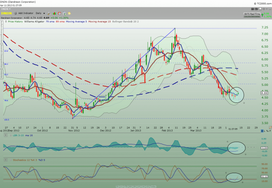Open the alarm clock alert icon

pos(59,13)
